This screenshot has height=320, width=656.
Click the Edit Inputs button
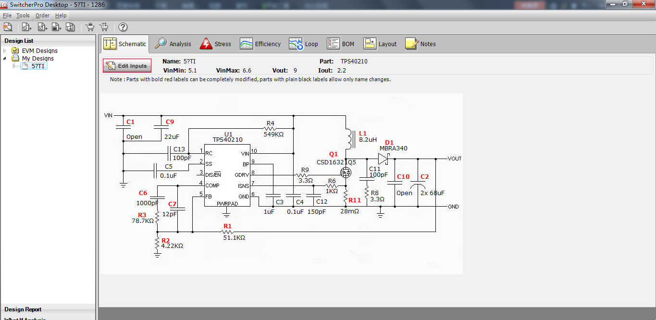click(x=127, y=66)
